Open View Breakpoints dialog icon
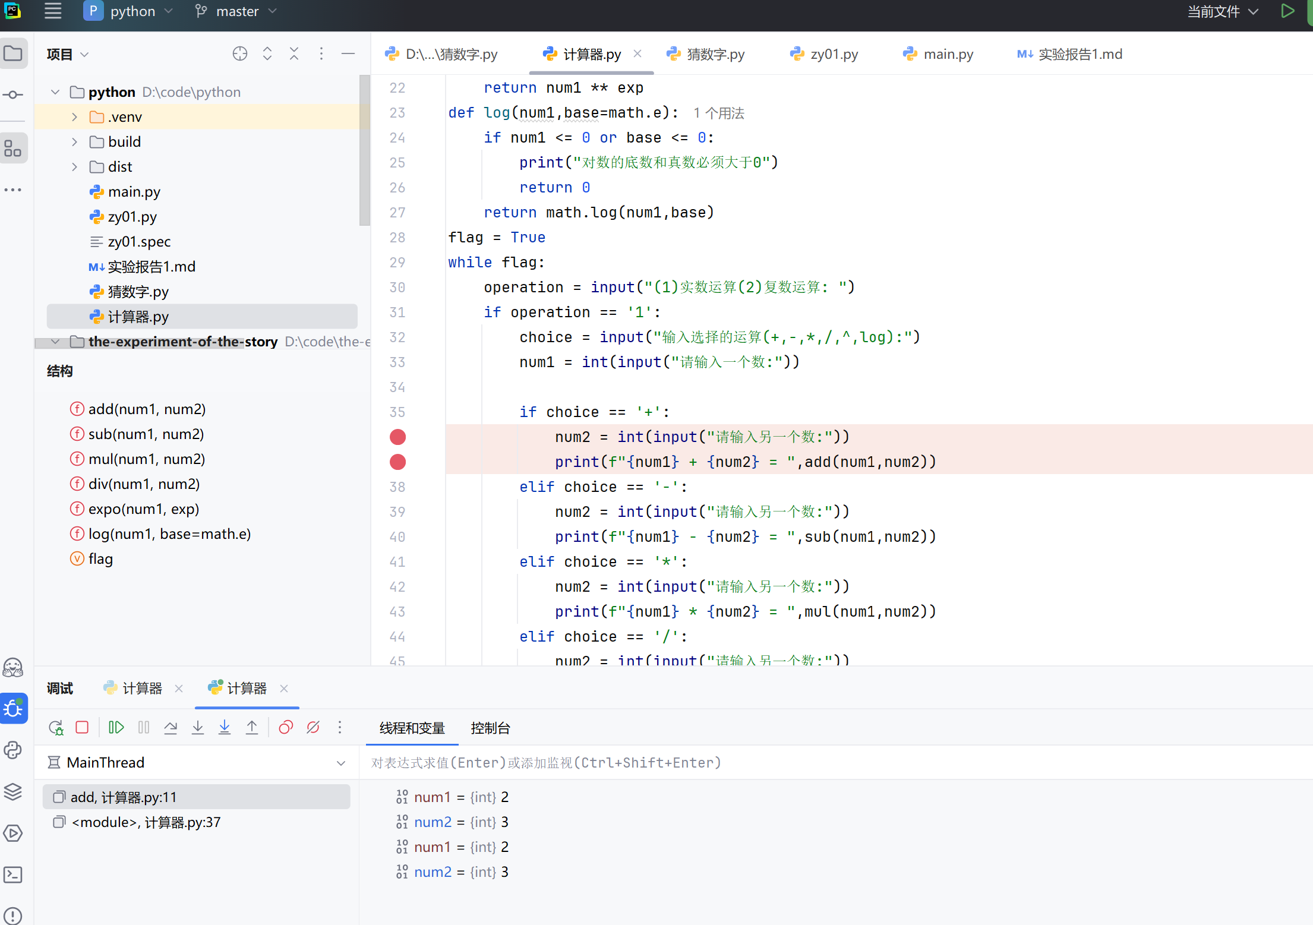Image resolution: width=1313 pixels, height=925 pixels. pyautogui.click(x=286, y=728)
